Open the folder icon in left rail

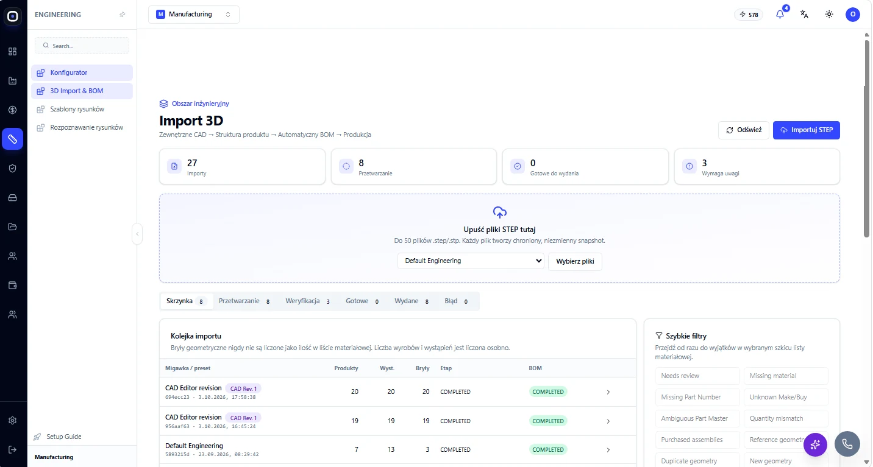point(12,226)
